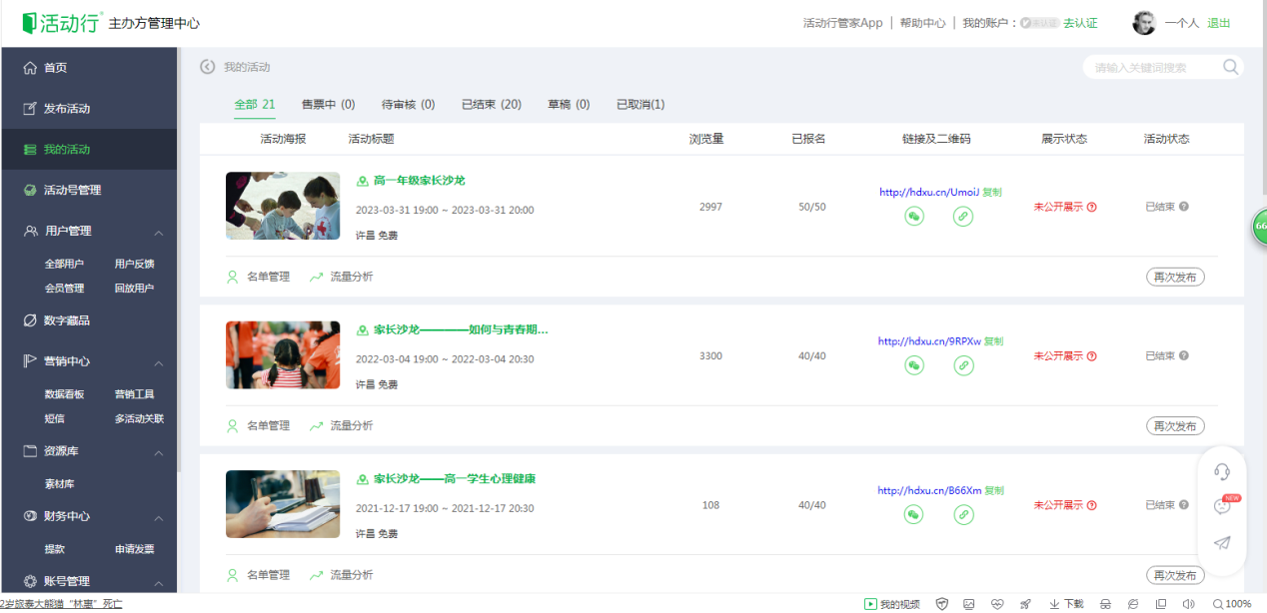
Task: Click 复制 next to hdxu.cn/9RPXw link
Action: [993, 341]
